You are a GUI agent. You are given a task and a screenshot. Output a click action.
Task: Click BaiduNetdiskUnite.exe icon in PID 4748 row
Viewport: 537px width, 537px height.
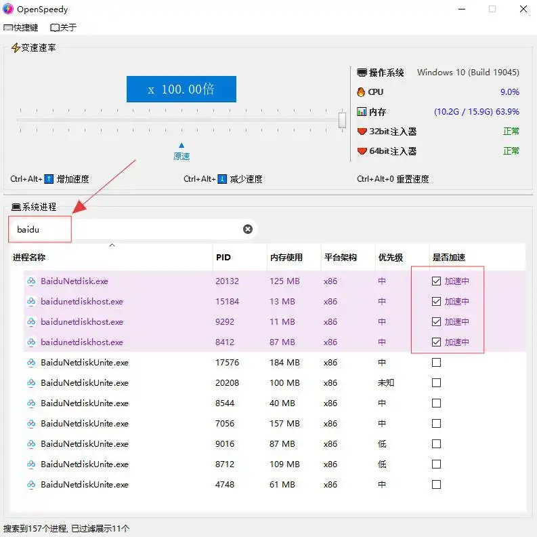(31, 485)
